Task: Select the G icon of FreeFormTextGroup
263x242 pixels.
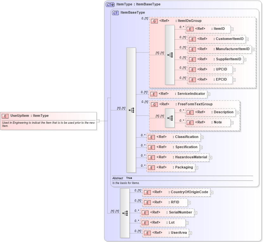Action: point(155,104)
